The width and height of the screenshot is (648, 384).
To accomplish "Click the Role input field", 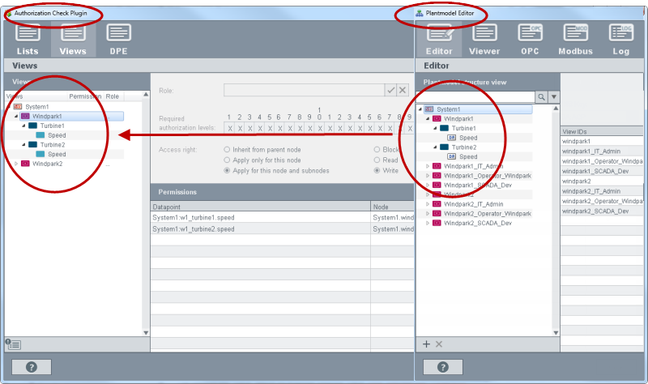I will (x=303, y=91).
